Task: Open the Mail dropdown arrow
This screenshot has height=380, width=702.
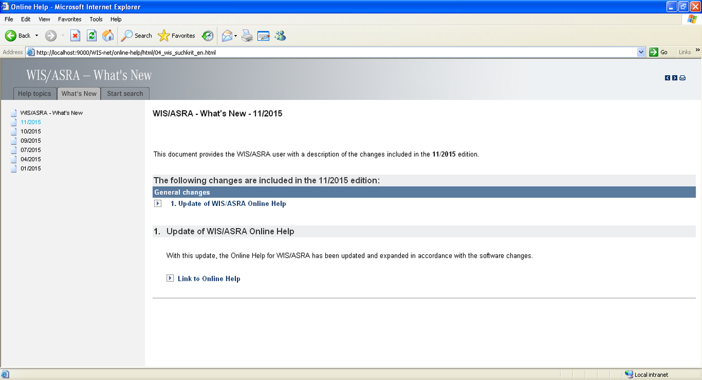Action: [x=236, y=36]
